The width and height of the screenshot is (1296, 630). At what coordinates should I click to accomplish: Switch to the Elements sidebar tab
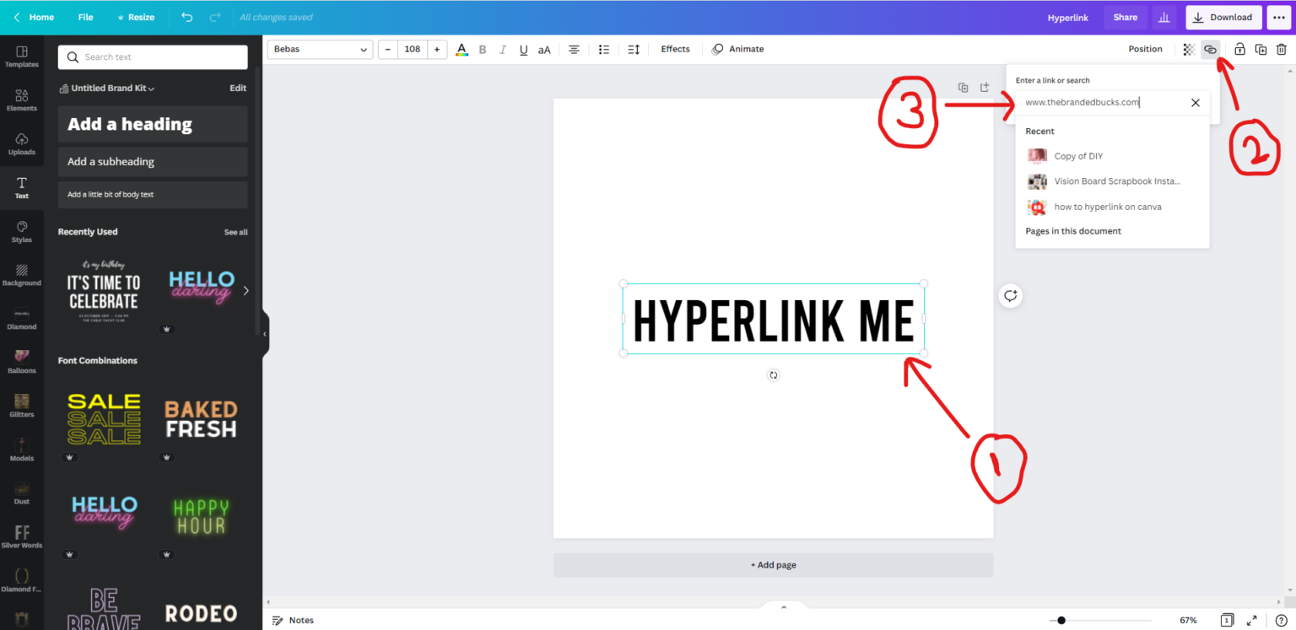pyautogui.click(x=22, y=100)
